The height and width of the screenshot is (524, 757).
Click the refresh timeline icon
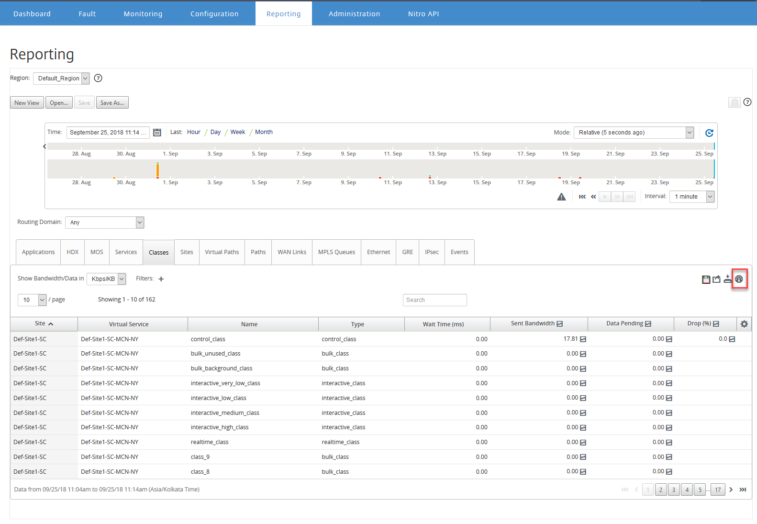click(x=709, y=133)
